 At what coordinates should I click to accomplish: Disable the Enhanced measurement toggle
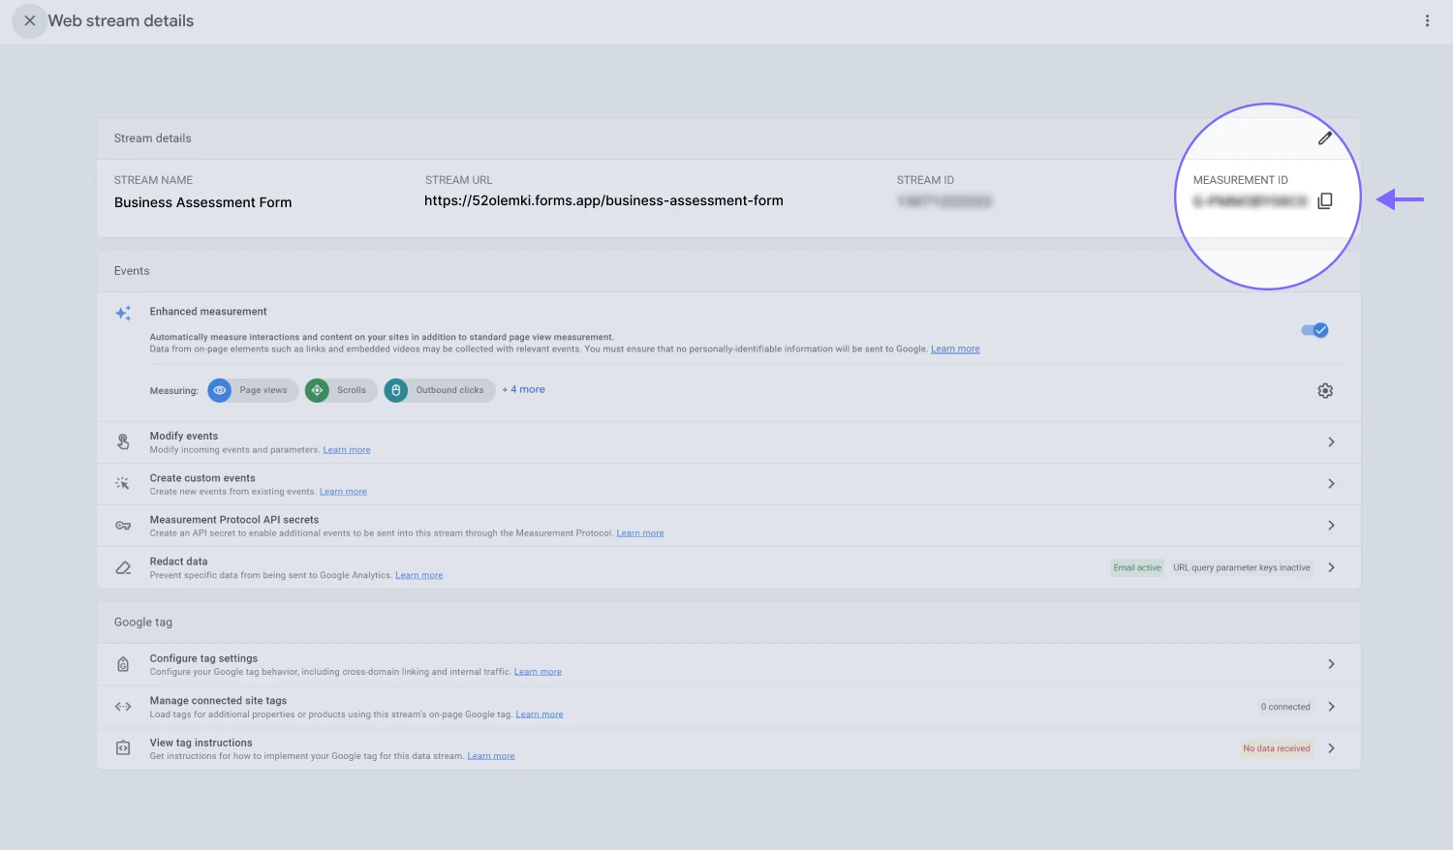point(1314,330)
